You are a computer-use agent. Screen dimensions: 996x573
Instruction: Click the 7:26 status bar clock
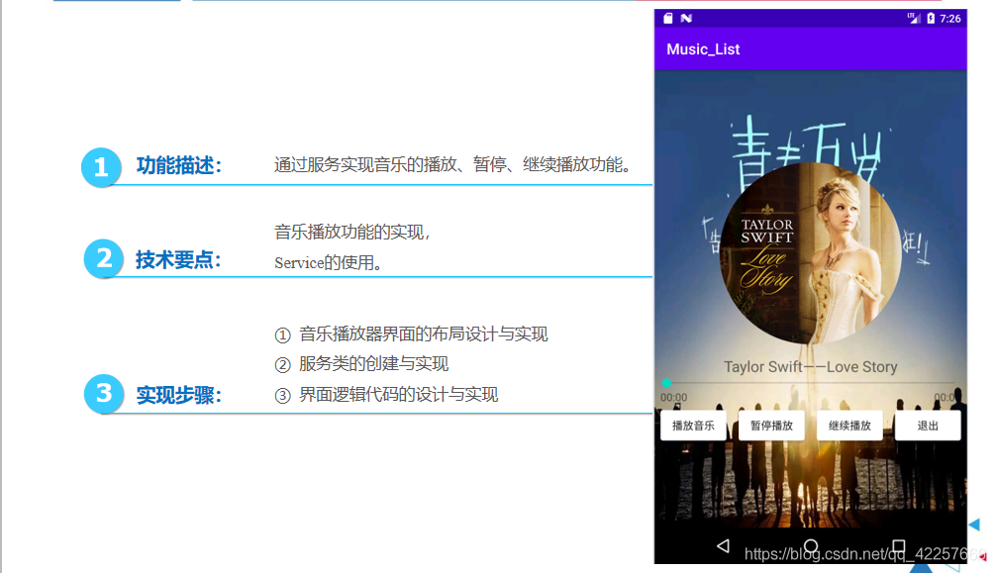coord(949,18)
